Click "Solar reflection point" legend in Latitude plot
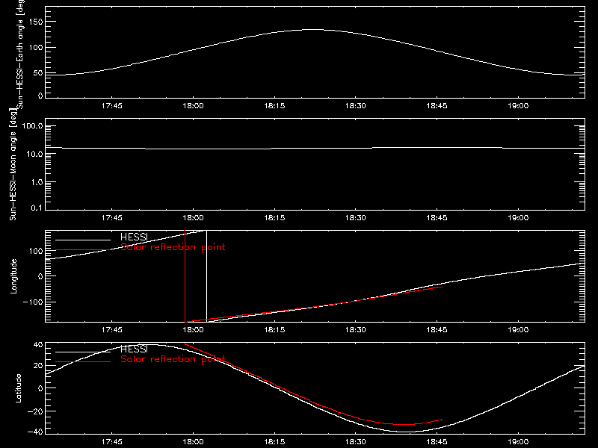 click(x=173, y=359)
